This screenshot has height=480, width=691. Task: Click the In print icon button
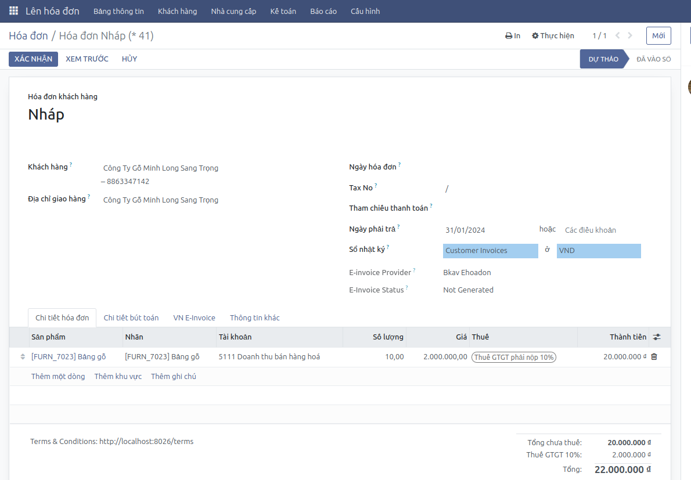[512, 36]
